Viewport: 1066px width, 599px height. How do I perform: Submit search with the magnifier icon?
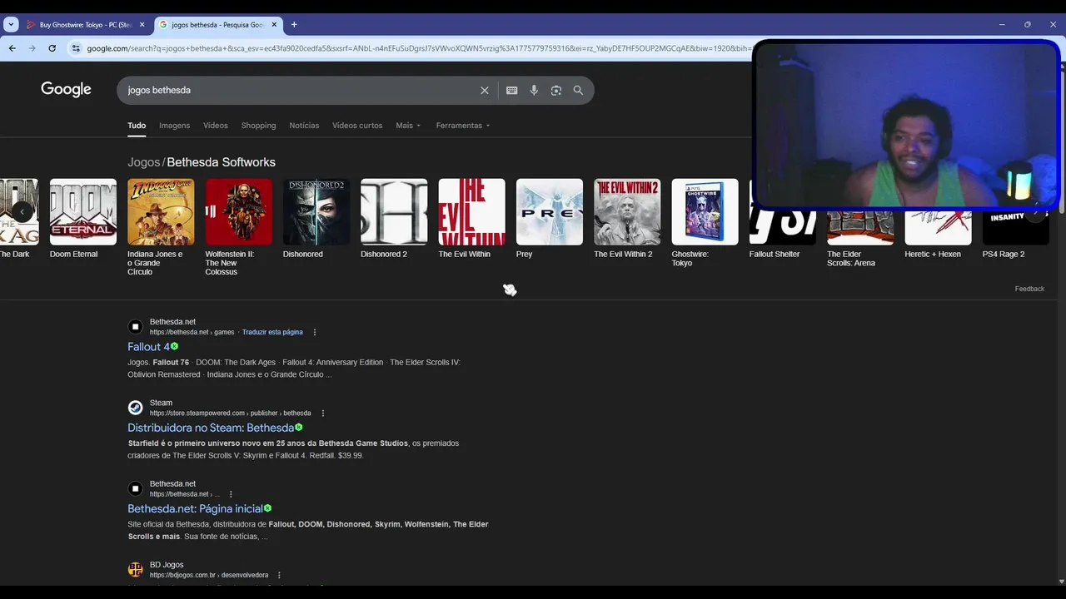click(578, 91)
